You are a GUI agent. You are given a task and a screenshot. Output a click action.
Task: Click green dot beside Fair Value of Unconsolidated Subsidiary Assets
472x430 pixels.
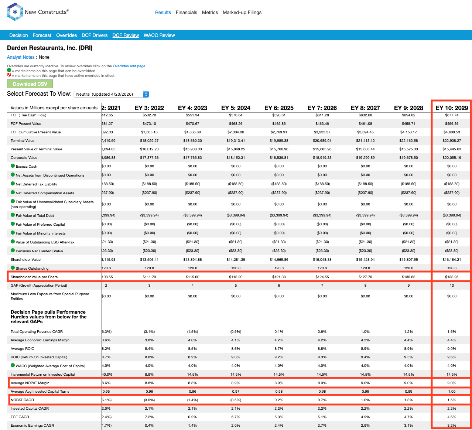pyautogui.click(x=13, y=201)
